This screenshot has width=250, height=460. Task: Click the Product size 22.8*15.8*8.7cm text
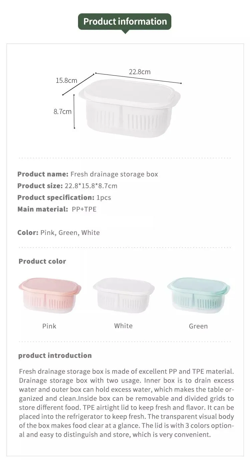(x=67, y=186)
